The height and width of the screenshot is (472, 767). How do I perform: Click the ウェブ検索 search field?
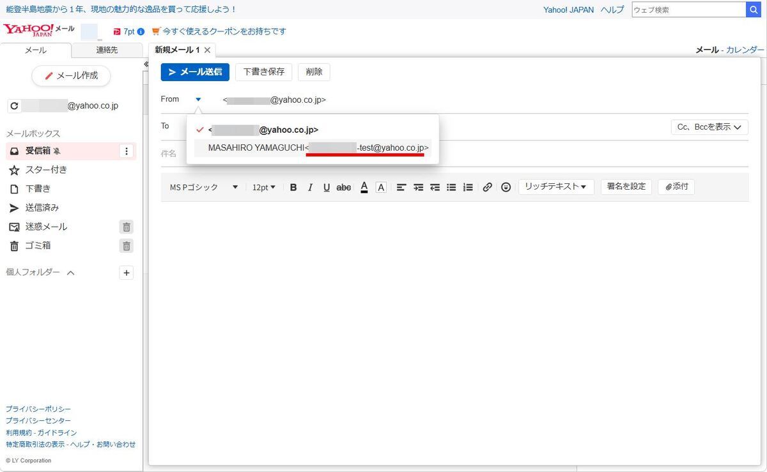pos(689,10)
